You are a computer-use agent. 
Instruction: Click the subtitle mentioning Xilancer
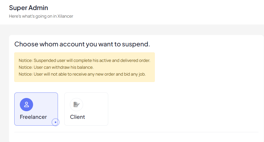click(x=41, y=16)
